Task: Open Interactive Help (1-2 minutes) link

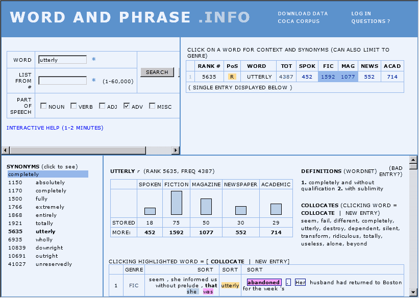Action: pos(55,128)
